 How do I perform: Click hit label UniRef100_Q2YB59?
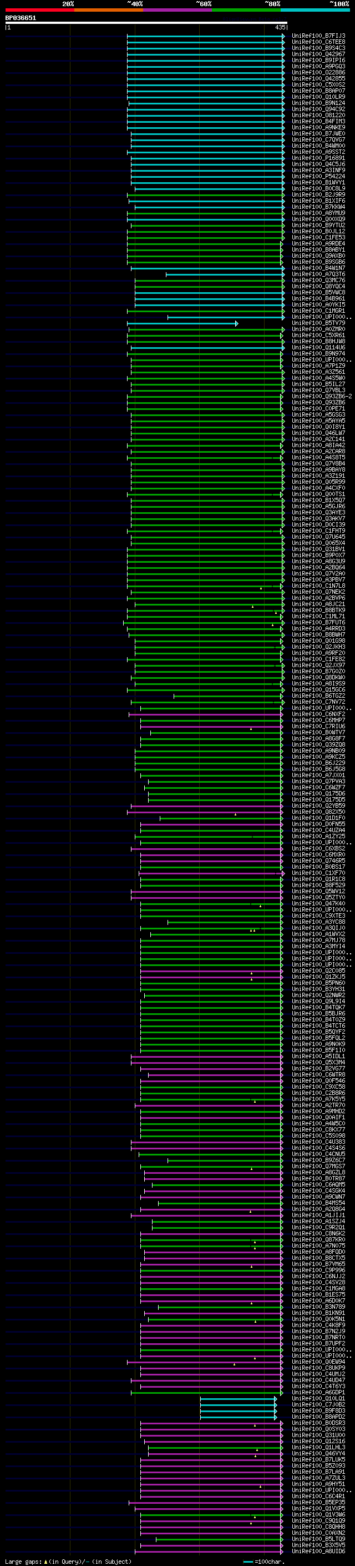(318, 805)
